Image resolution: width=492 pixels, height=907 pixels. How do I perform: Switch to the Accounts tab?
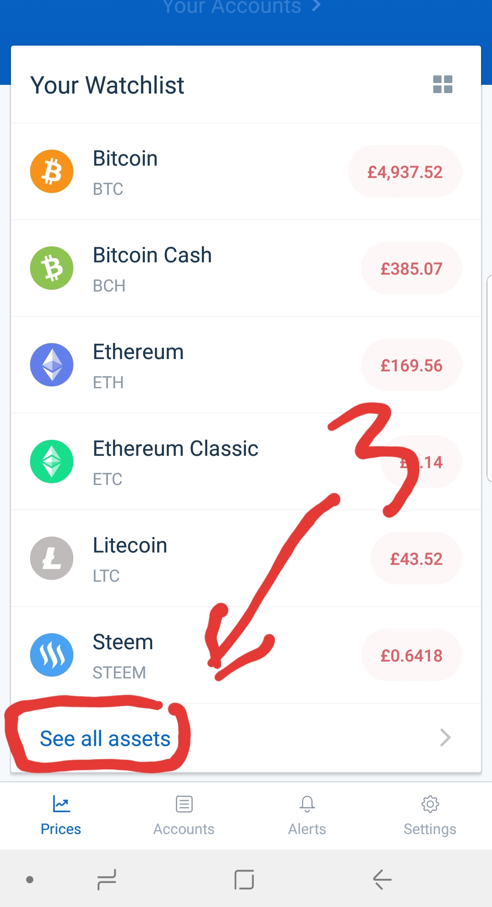point(184,815)
